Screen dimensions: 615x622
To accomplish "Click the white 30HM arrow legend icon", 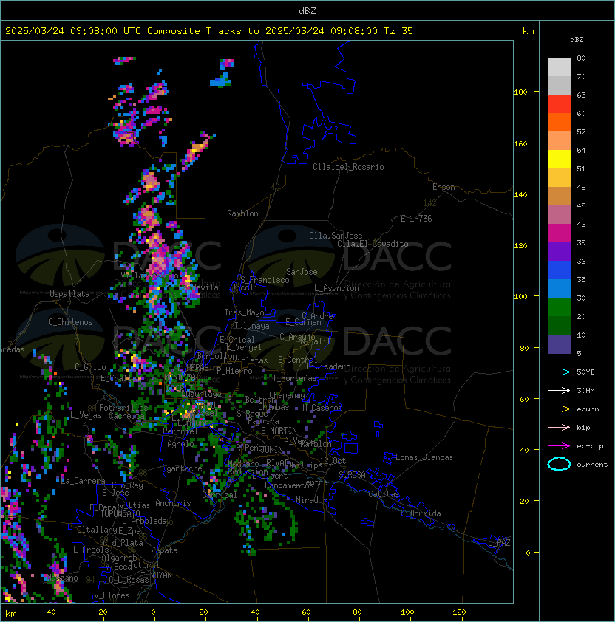I will pyautogui.click(x=559, y=391).
